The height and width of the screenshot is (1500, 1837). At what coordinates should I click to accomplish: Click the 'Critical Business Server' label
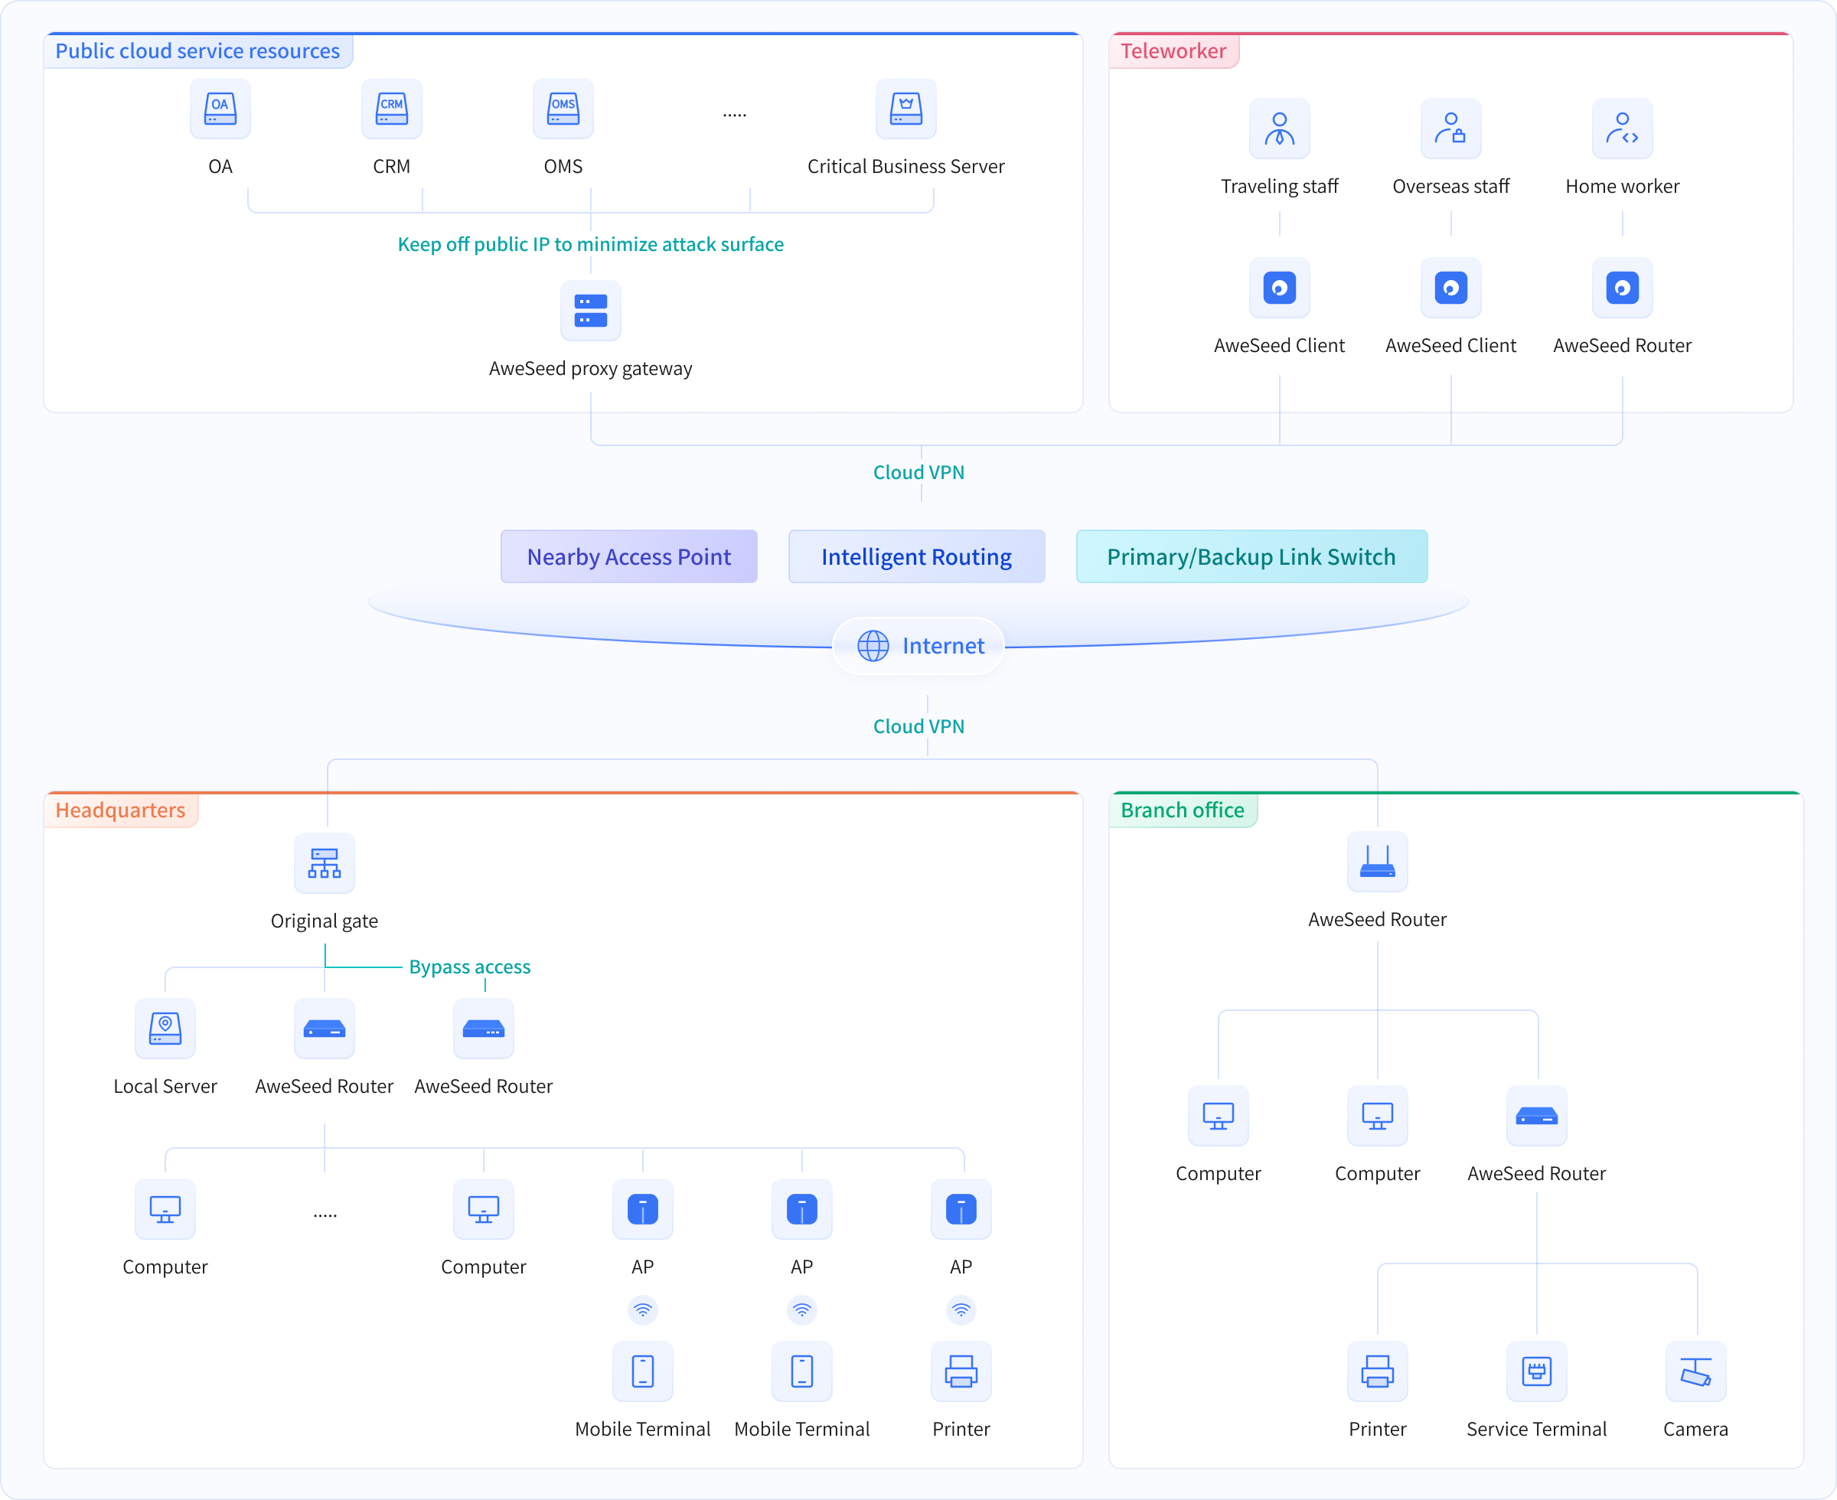point(905,167)
